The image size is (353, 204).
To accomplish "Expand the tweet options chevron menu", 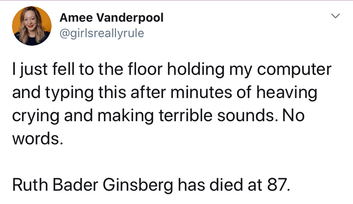I will click(335, 16).
